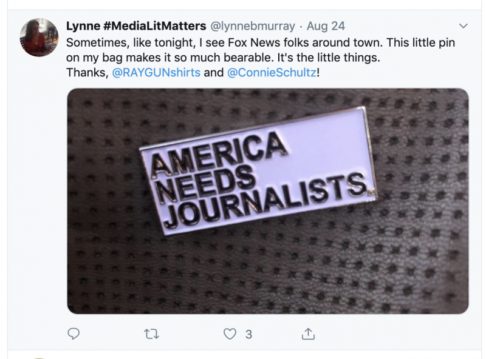Click the "Lynne #MediaLitMatters" display name
The width and height of the screenshot is (486, 359).
[135, 26]
